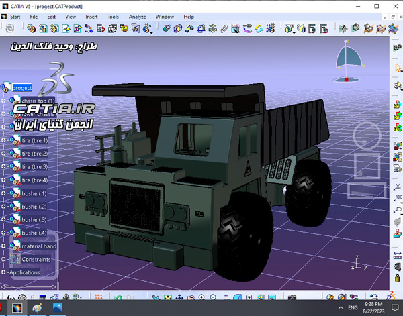Open the Start menu in CATIA
This screenshot has width=403, height=316.
(15, 17)
